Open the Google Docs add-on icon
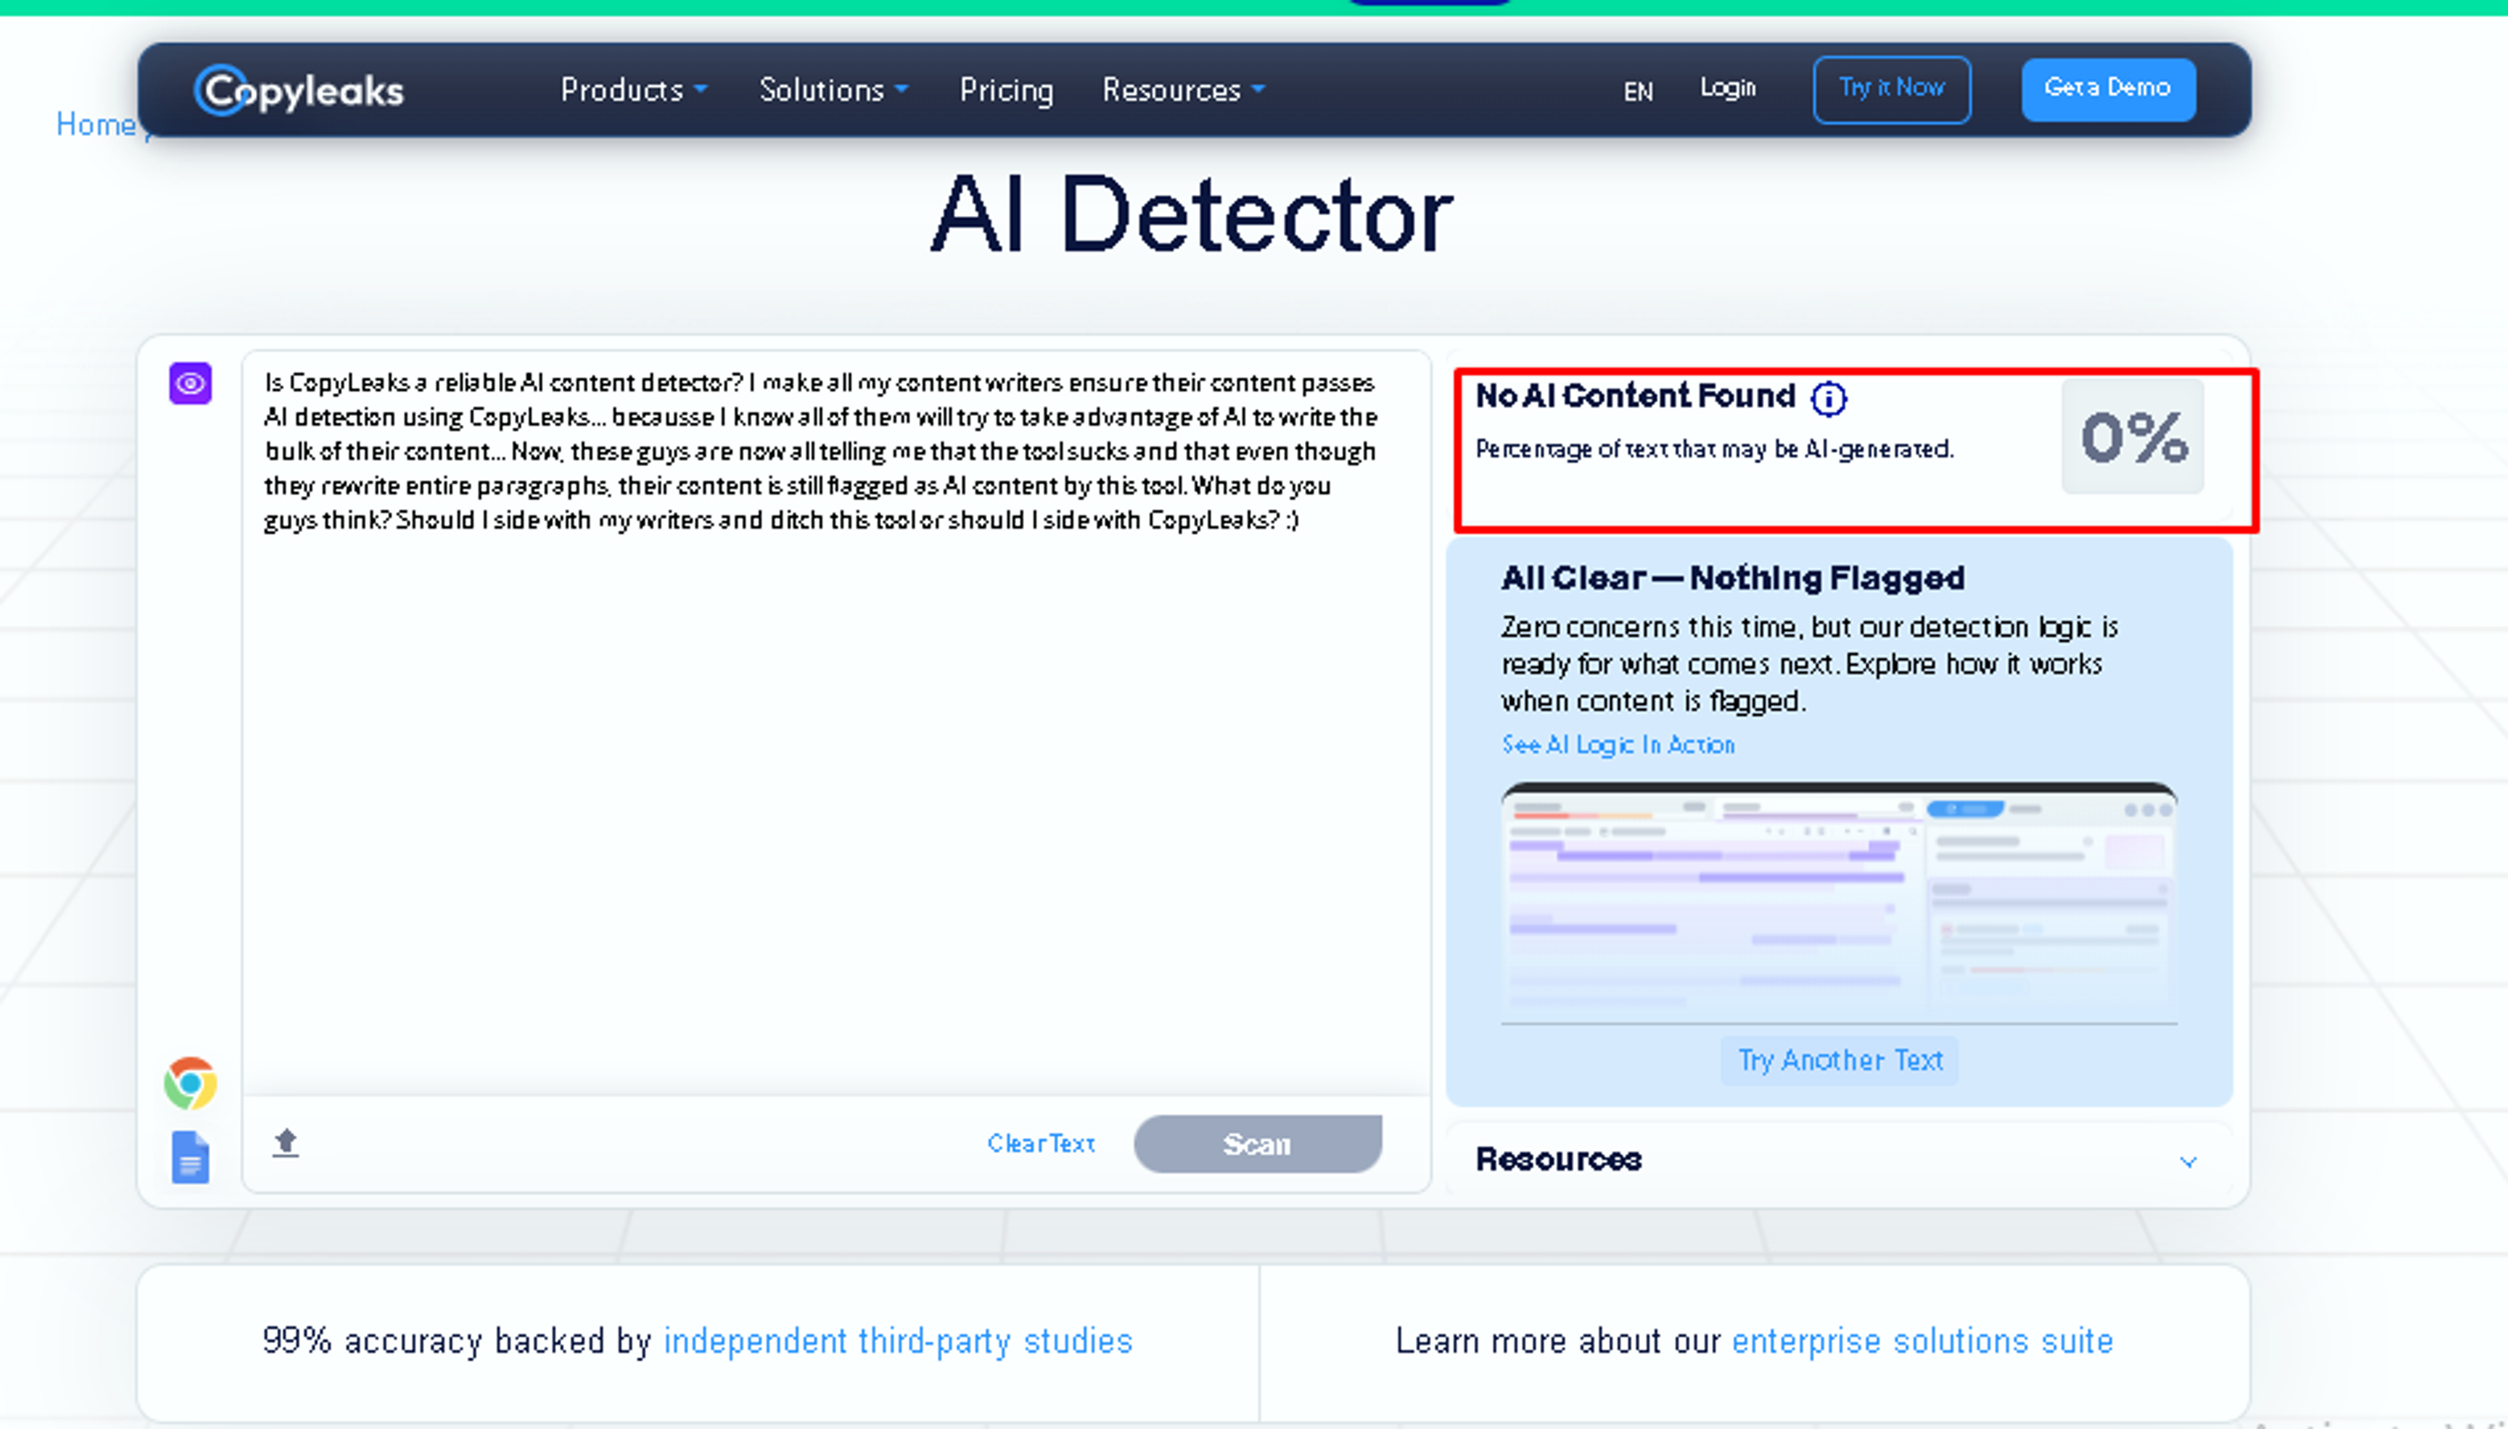The height and width of the screenshot is (1429, 2508). tap(191, 1157)
